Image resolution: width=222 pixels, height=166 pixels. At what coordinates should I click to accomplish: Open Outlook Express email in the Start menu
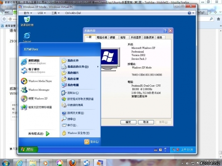click(33, 71)
